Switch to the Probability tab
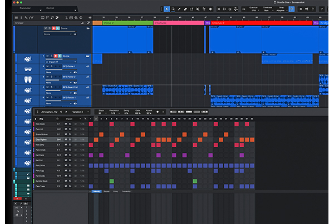 (x=126, y=191)
